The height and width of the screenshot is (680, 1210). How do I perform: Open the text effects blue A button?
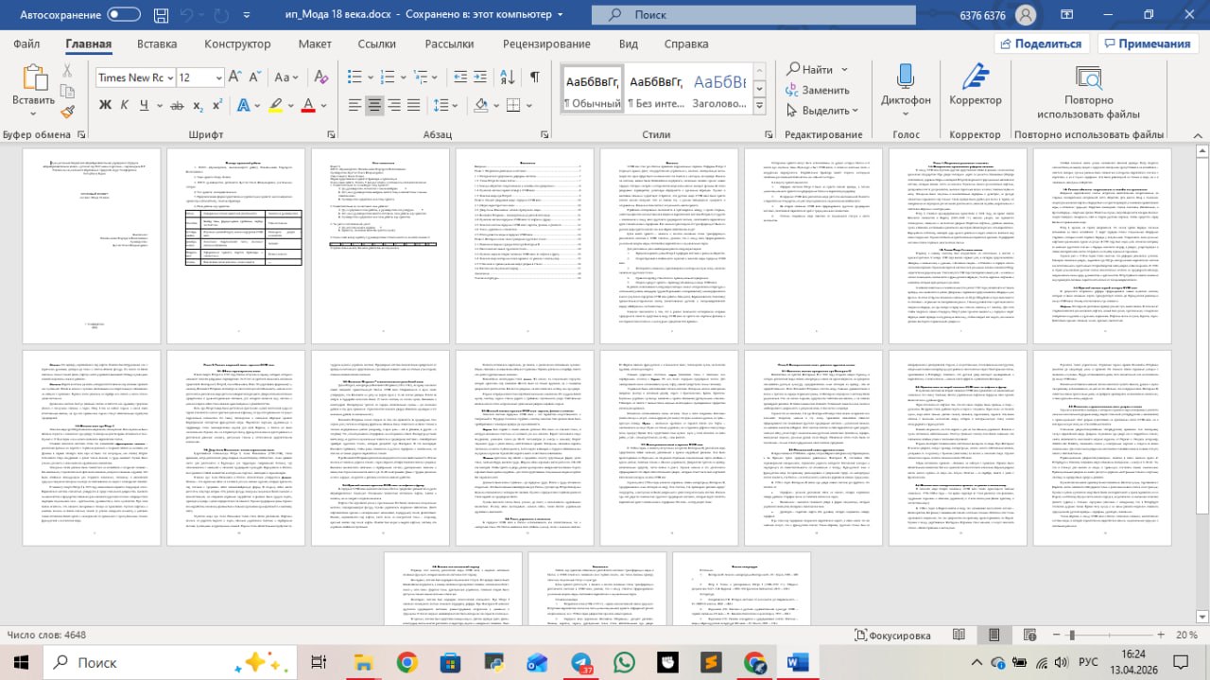(x=243, y=105)
